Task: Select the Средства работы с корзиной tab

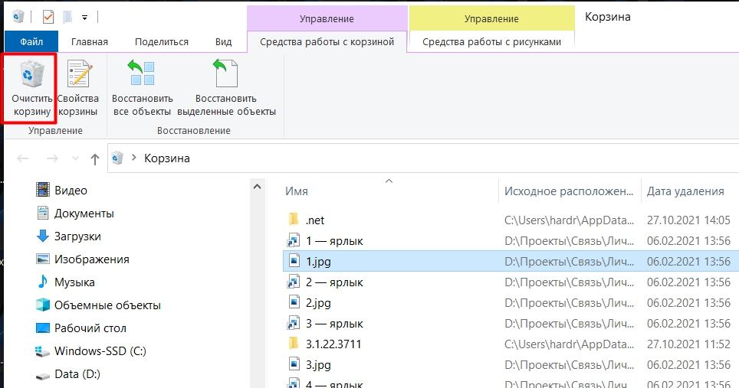Action: point(327,42)
